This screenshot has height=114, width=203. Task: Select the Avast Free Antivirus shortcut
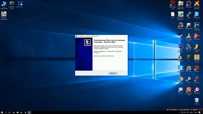click(197, 5)
